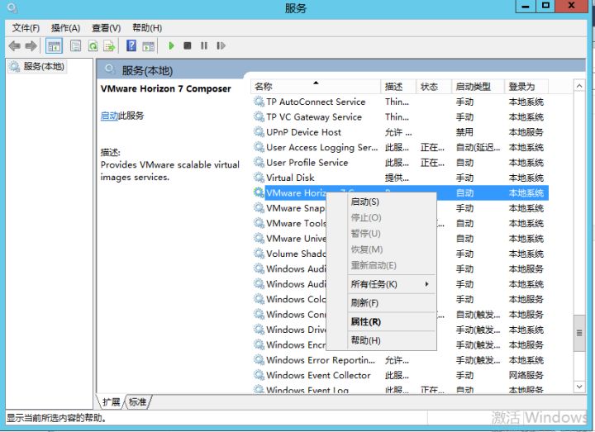Image resolution: width=595 pixels, height=432 pixels.
Task: Switch to the 扩展 tab
Action: tap(111, 402)
